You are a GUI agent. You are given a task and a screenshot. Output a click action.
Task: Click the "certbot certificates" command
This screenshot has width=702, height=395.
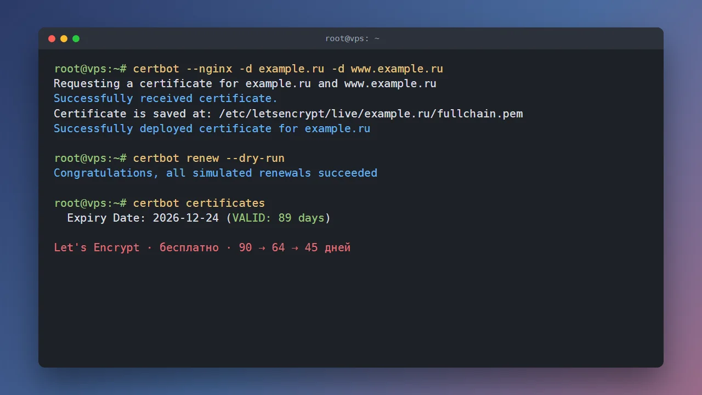pos(199,204)
